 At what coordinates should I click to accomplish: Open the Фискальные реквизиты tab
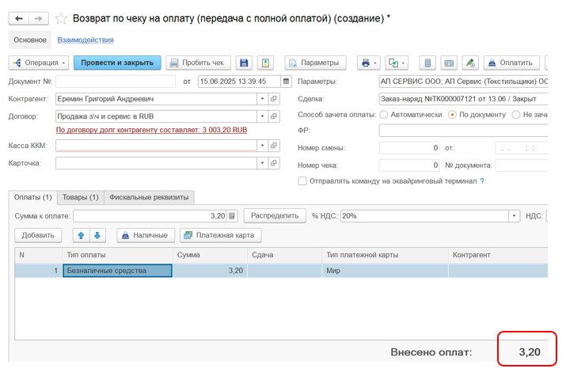[x=150, y=197]
